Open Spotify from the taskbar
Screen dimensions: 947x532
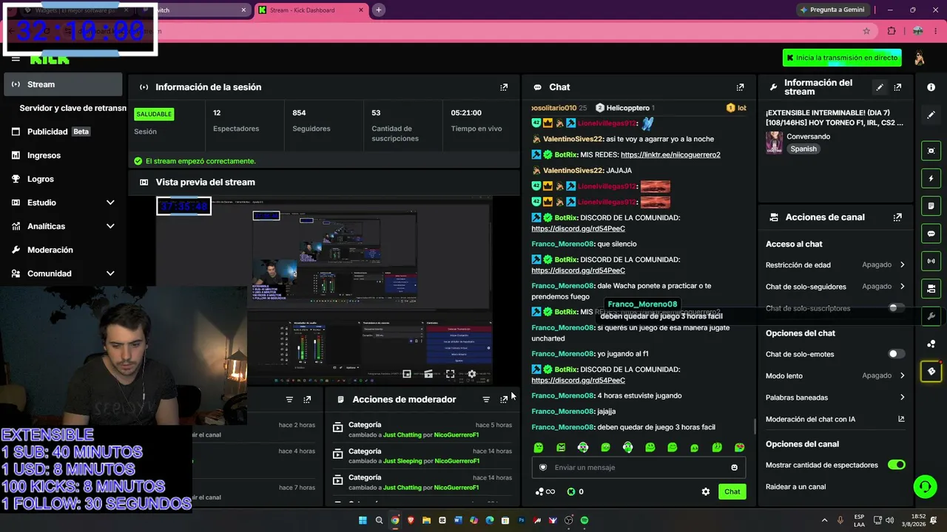coord(584,520)
